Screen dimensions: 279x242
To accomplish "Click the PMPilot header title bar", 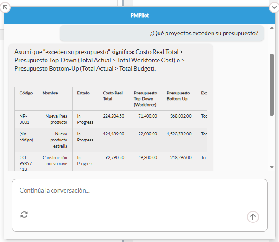I will pyautogui.click(x=139, y=15).
